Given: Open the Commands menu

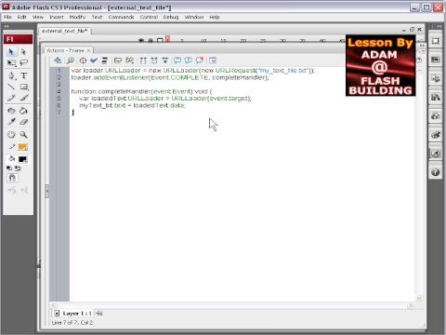Looking at the screenshot, I should 121,17.
